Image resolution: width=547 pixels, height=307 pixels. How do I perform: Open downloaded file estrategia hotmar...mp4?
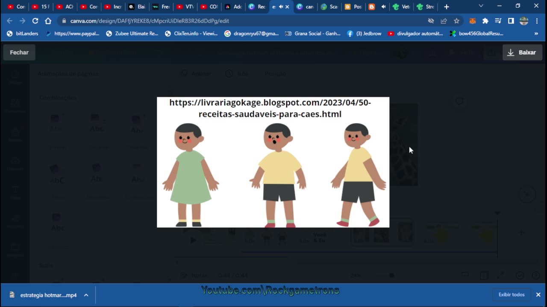pos(43,295)
